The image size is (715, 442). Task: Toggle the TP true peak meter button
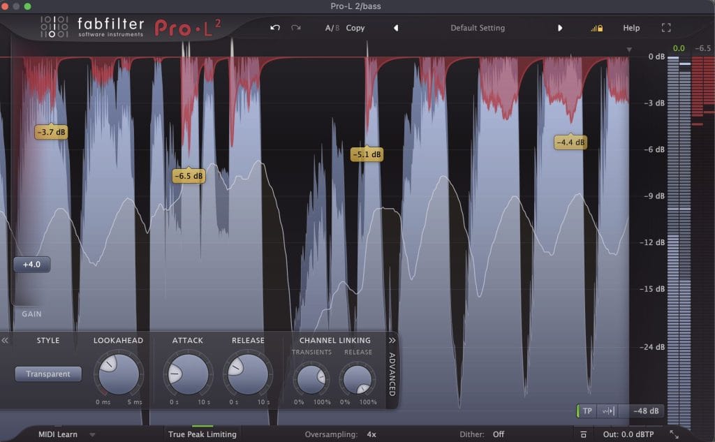pos(587,411)
